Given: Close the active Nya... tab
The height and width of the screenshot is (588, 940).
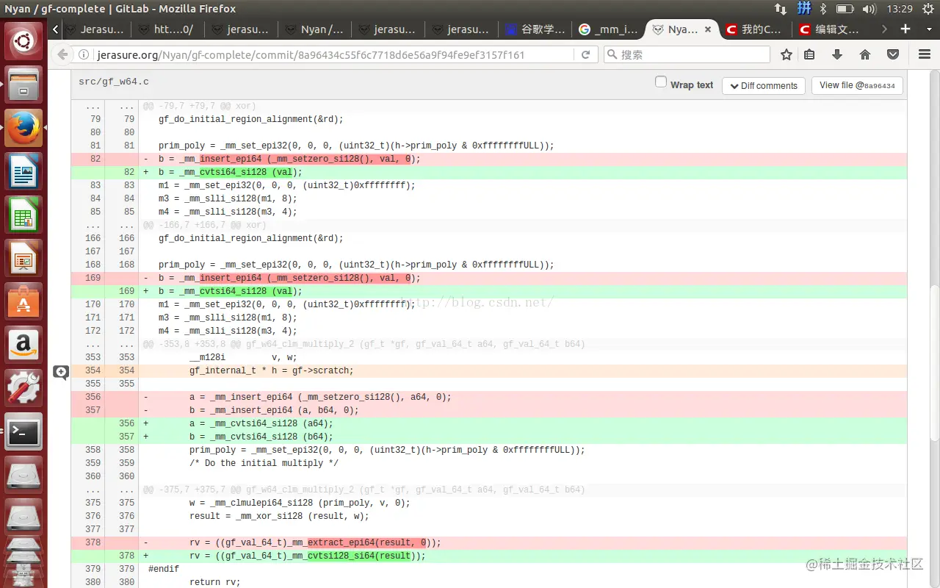Looking at the screenshot, I should [708, 29].
